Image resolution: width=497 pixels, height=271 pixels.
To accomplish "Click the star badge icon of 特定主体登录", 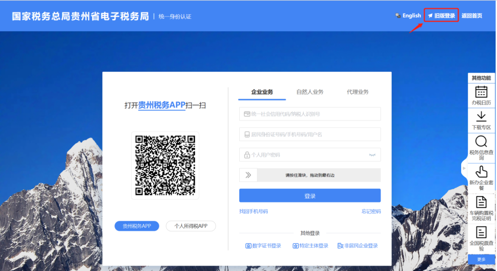I will tap(295, 246).
